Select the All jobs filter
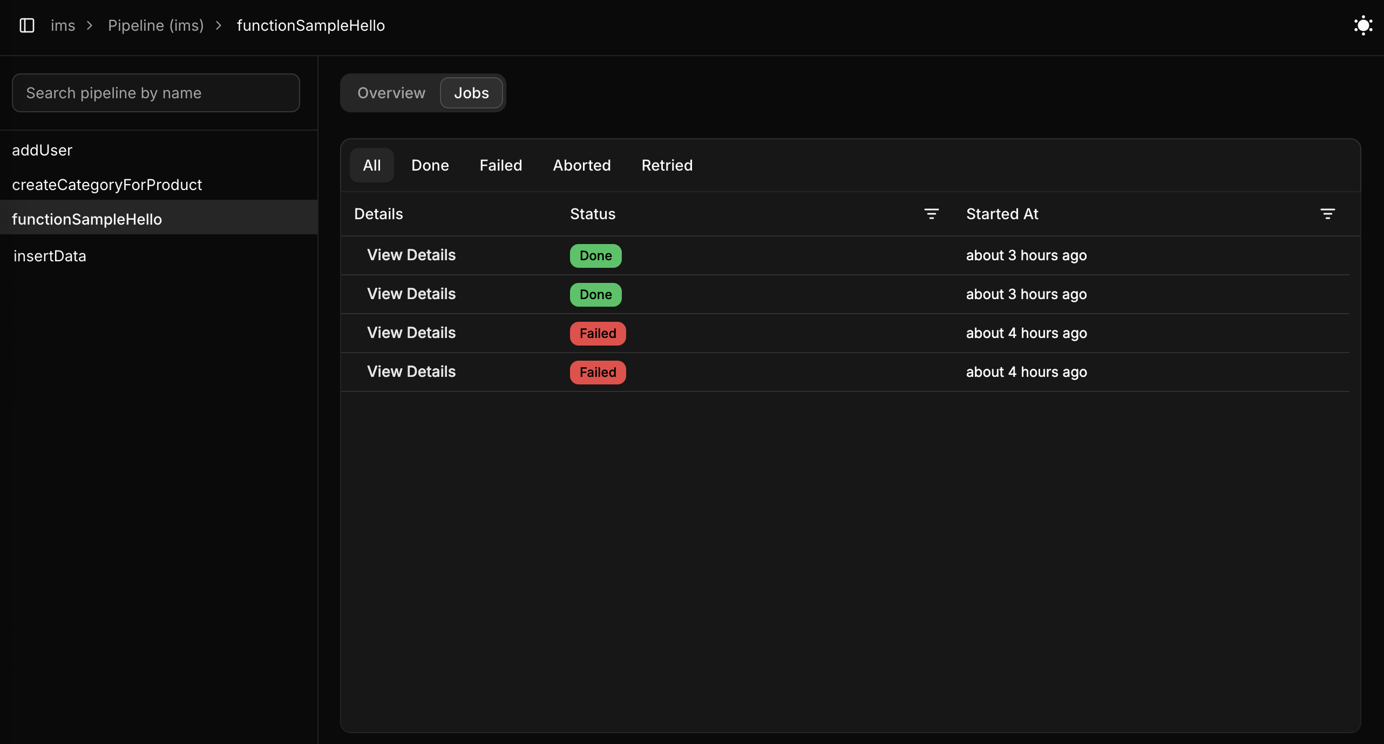The image size is (1384, 744). pos(371,165)
